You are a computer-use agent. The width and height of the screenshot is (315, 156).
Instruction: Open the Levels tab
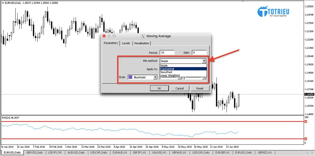click(x=126, y=43)
